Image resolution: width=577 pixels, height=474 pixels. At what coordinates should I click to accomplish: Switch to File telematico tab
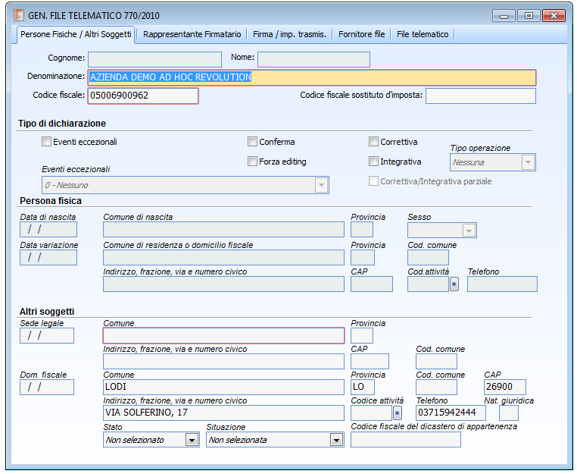tap(423, 34)
